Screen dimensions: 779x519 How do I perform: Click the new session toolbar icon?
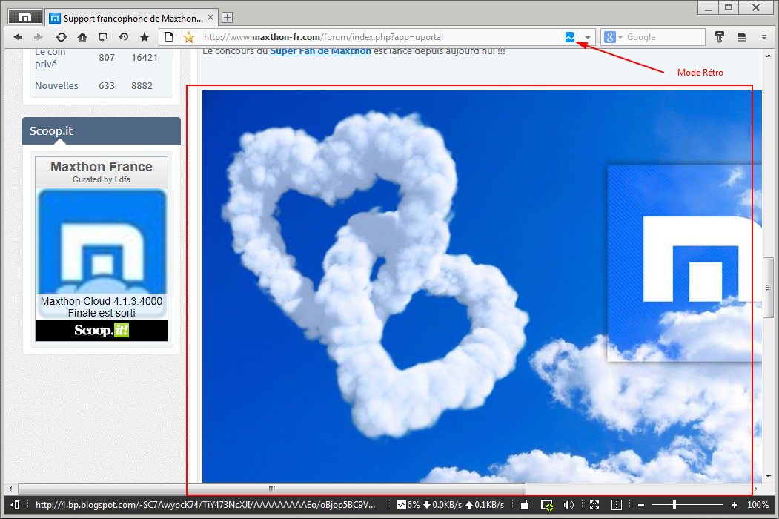point(103,37)
